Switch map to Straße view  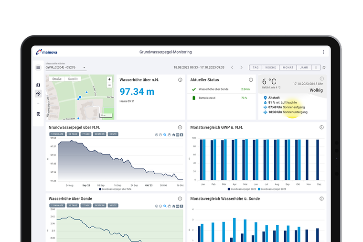(57, 79)
